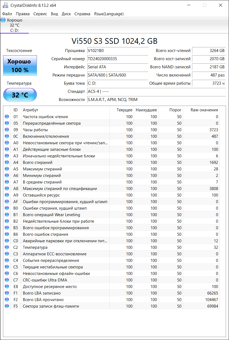This screenshot has height=340, width=229.
Task: Open the Язык(Language) menu
Action: [109, 14]
